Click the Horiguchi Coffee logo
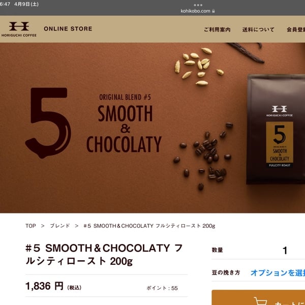 click(19, 29)
